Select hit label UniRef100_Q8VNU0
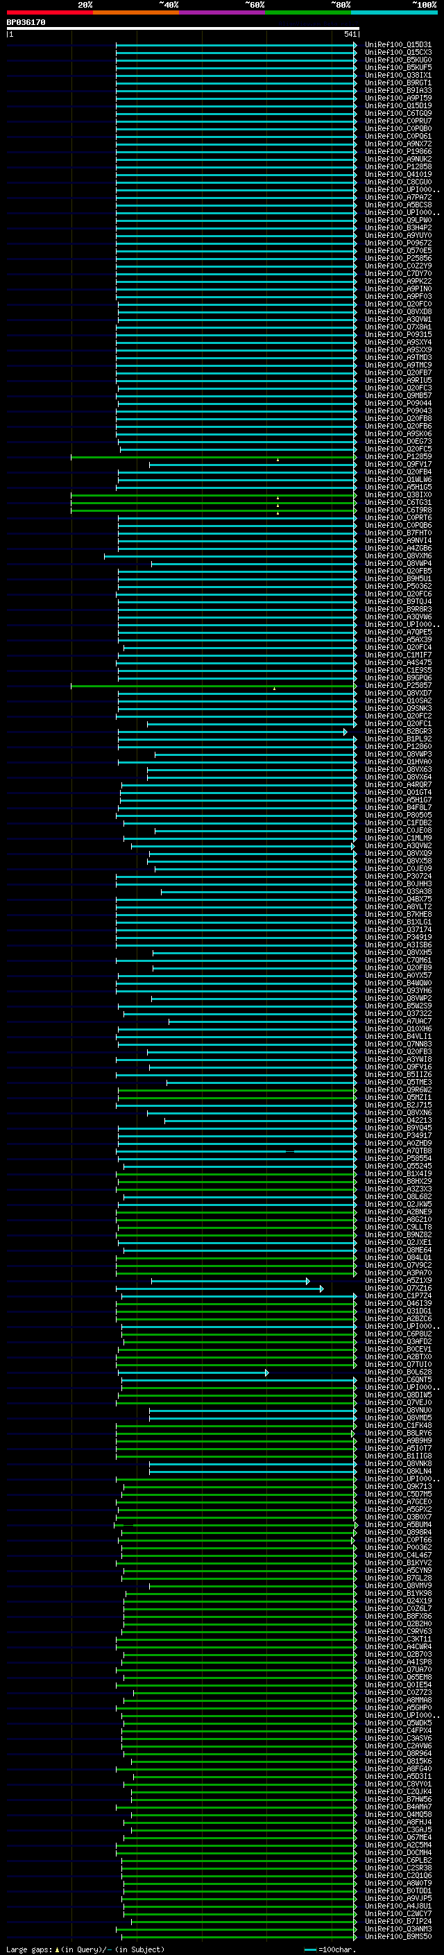Screen dimensions: 444x1955 click(x=398, y=1411)
